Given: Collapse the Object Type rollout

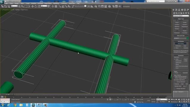Looking at the screenshot, I should tap(181, 19).
